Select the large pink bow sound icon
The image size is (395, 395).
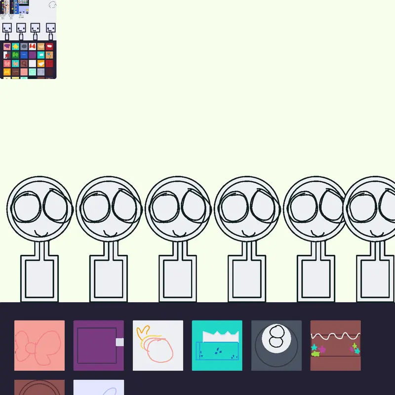click(39, 345)
